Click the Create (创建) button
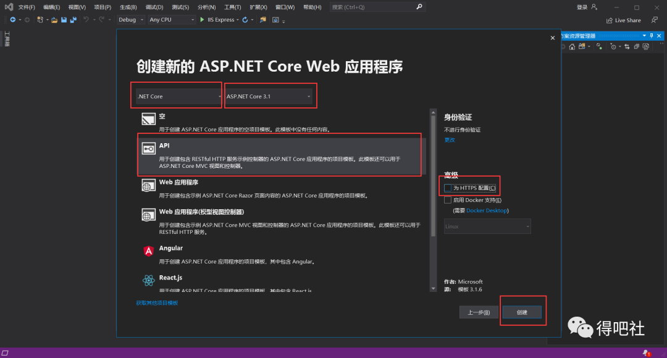Image resolution: width=667 pixels, height=358 pixels. (x=522, y=312)
